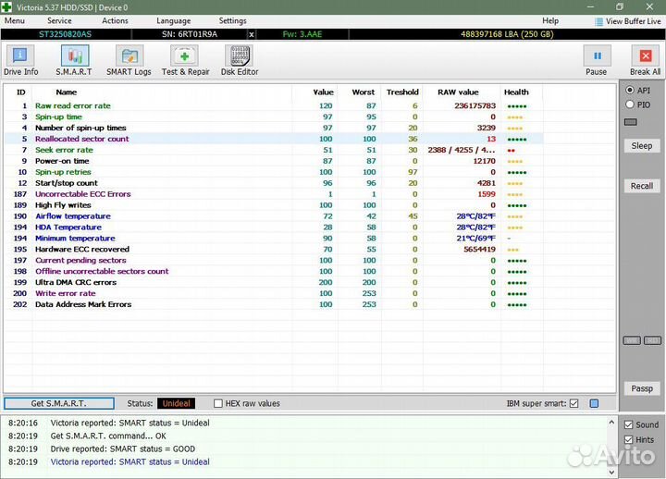The image size is (666, 479).
Task: Disable the Hints checkbox
Action: tap(629, 439)
